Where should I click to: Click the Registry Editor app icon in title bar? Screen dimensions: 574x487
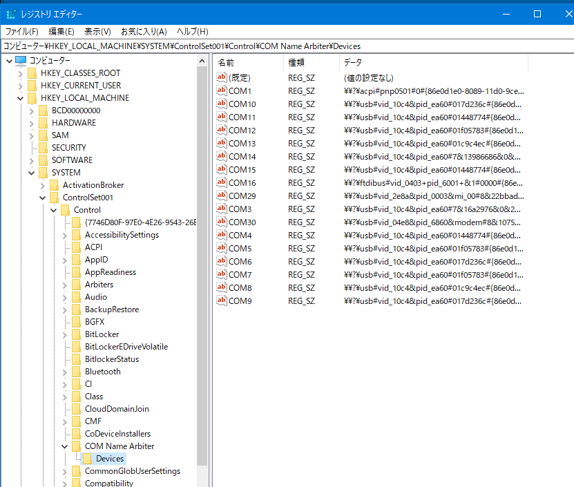pos(11,15)
